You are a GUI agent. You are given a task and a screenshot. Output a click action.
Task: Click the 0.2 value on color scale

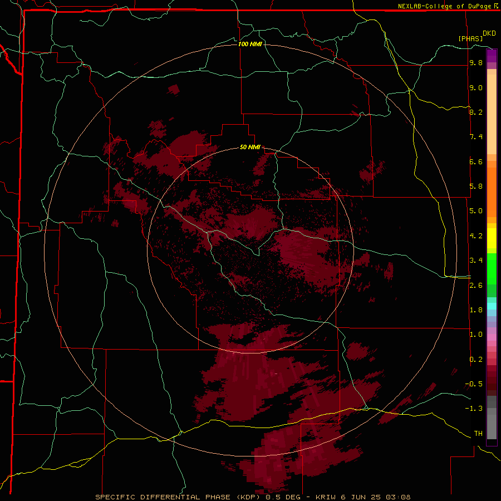tap(476, 360)
